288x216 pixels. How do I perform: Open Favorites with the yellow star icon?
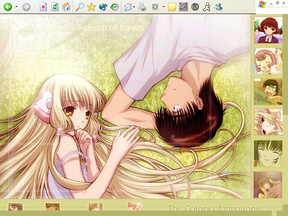[91, 7]
